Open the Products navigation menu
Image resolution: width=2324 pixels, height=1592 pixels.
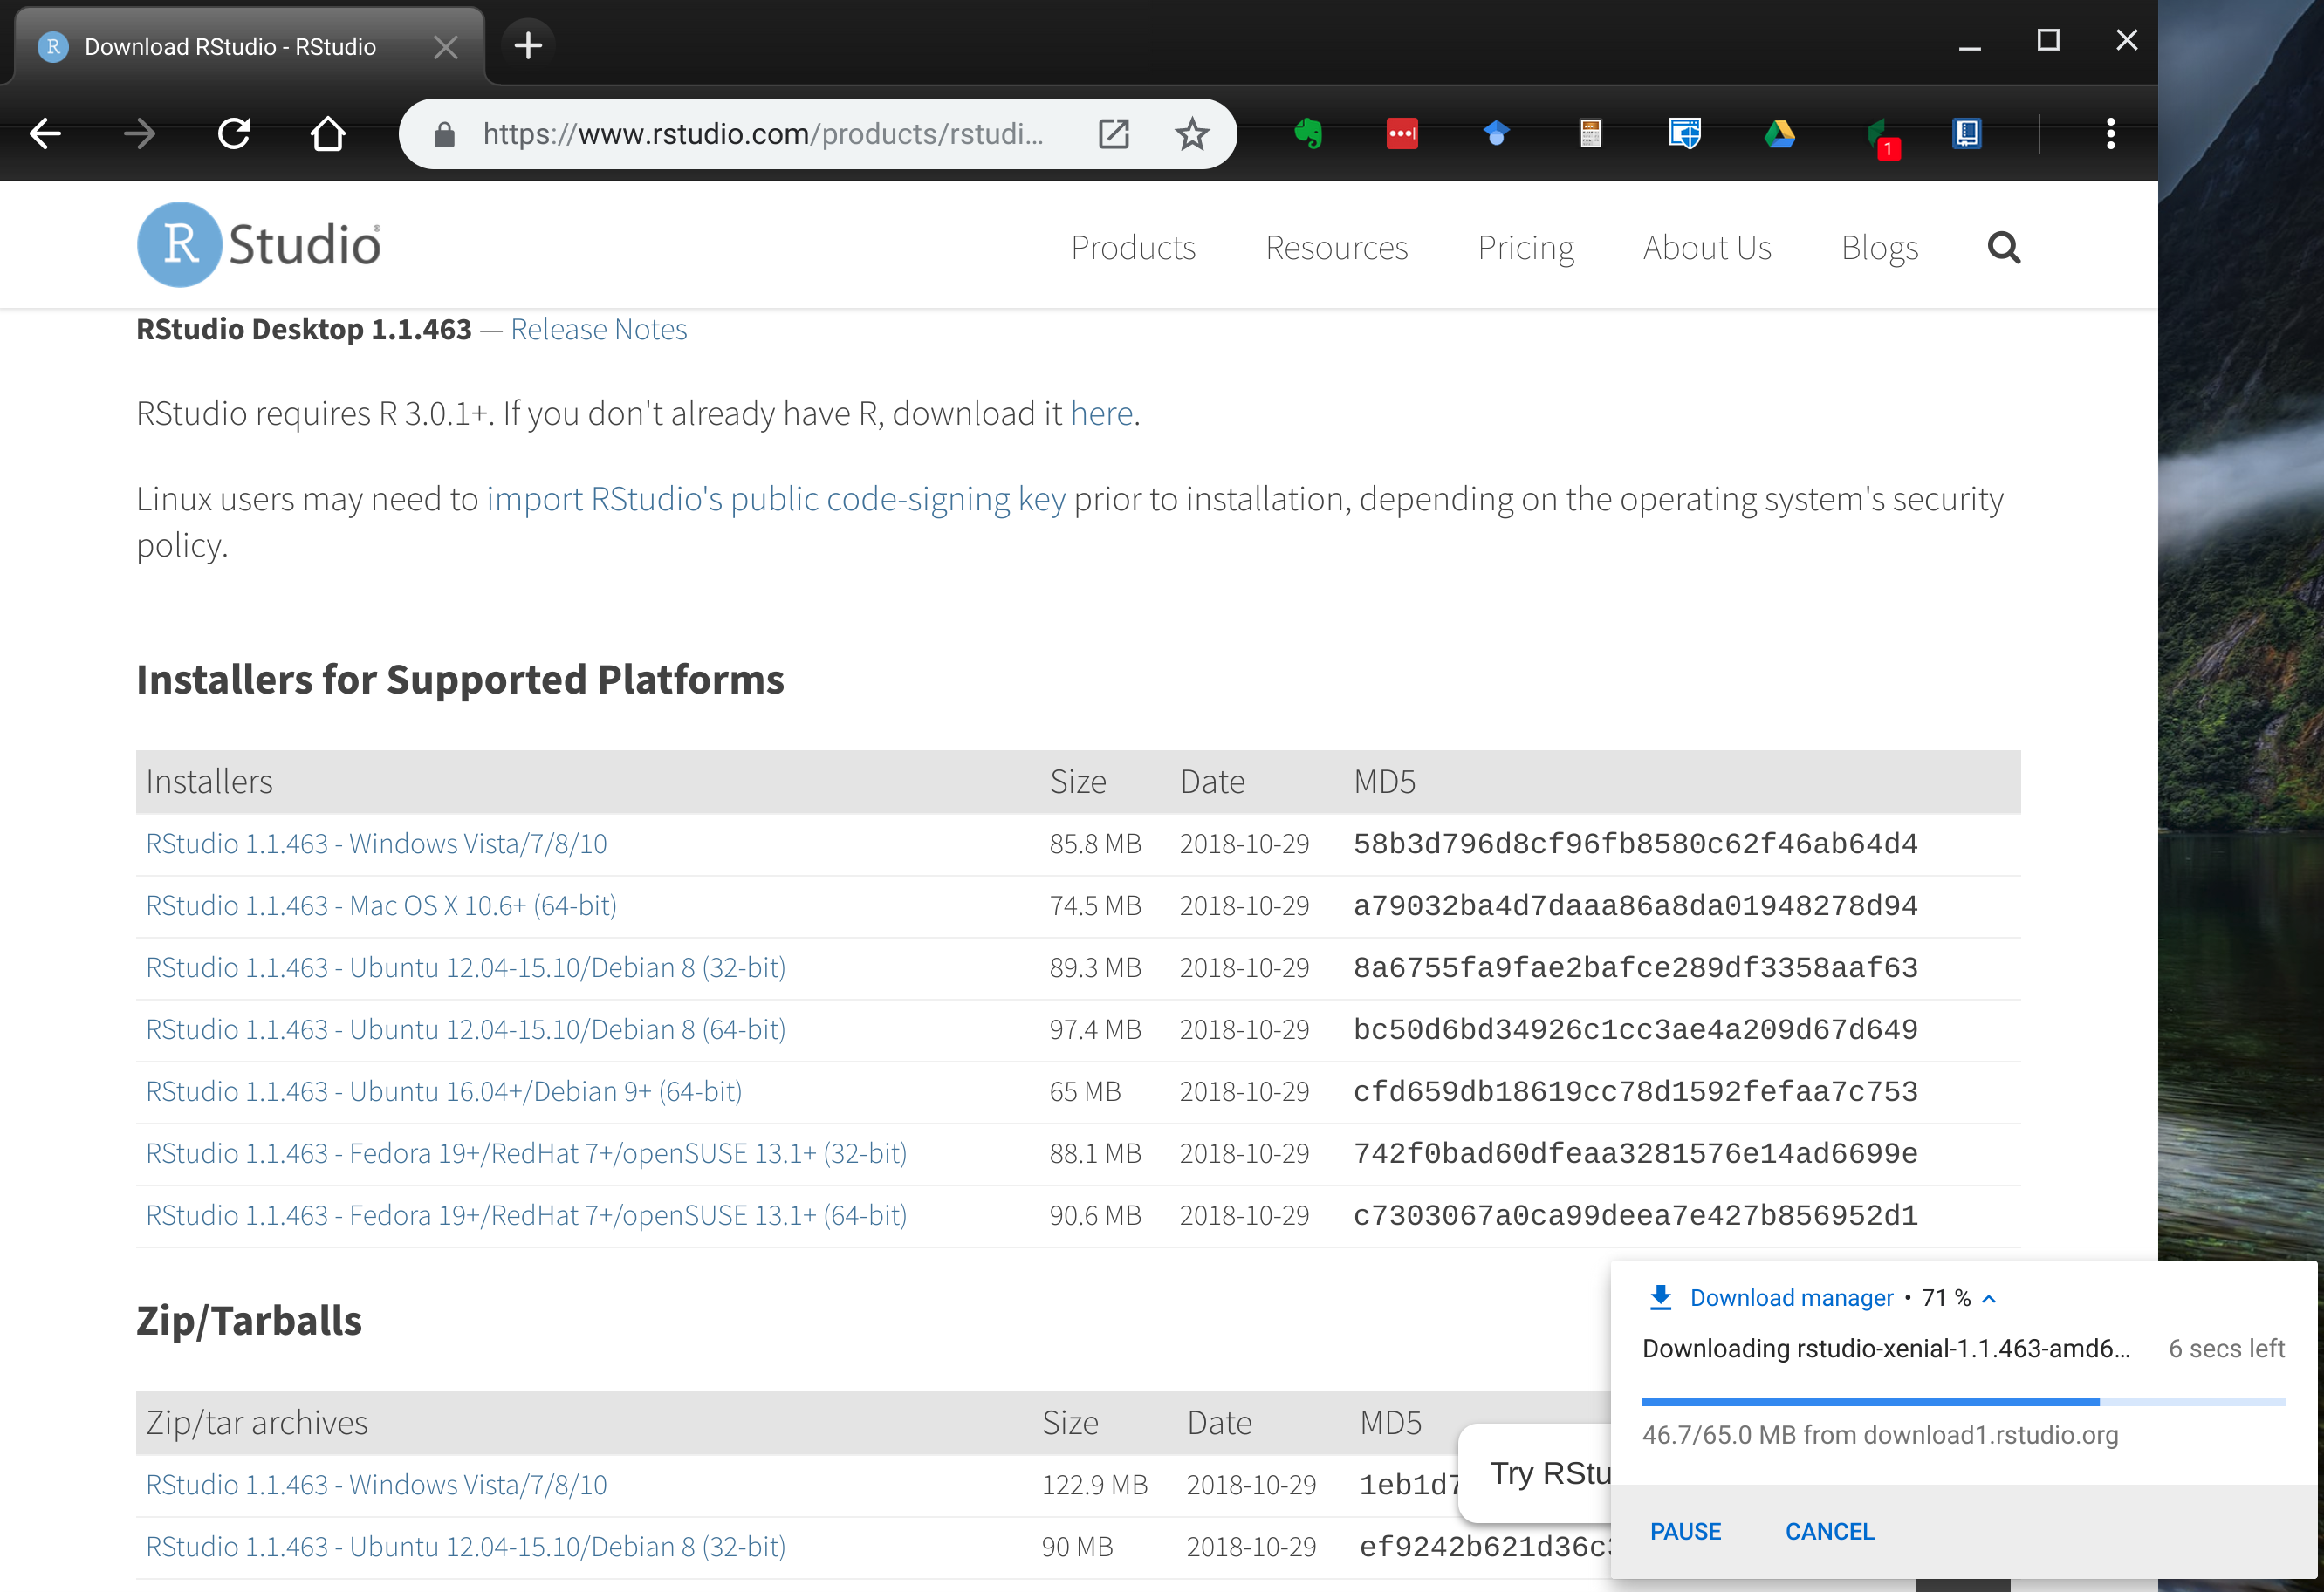1133,247
